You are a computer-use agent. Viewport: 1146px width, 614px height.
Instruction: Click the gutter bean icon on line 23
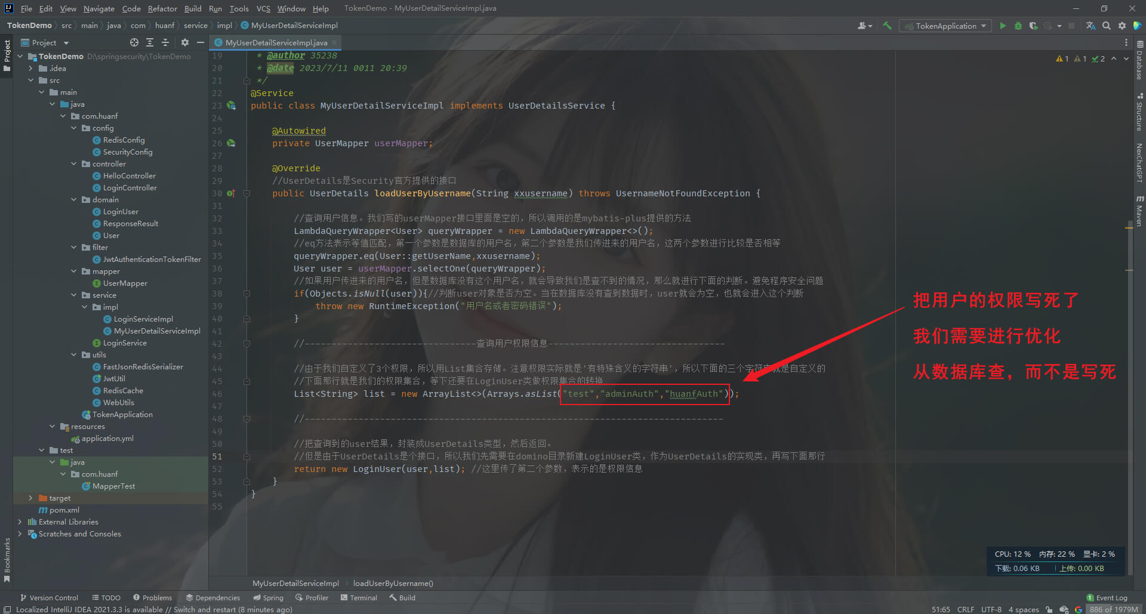(x=231, y=106)
